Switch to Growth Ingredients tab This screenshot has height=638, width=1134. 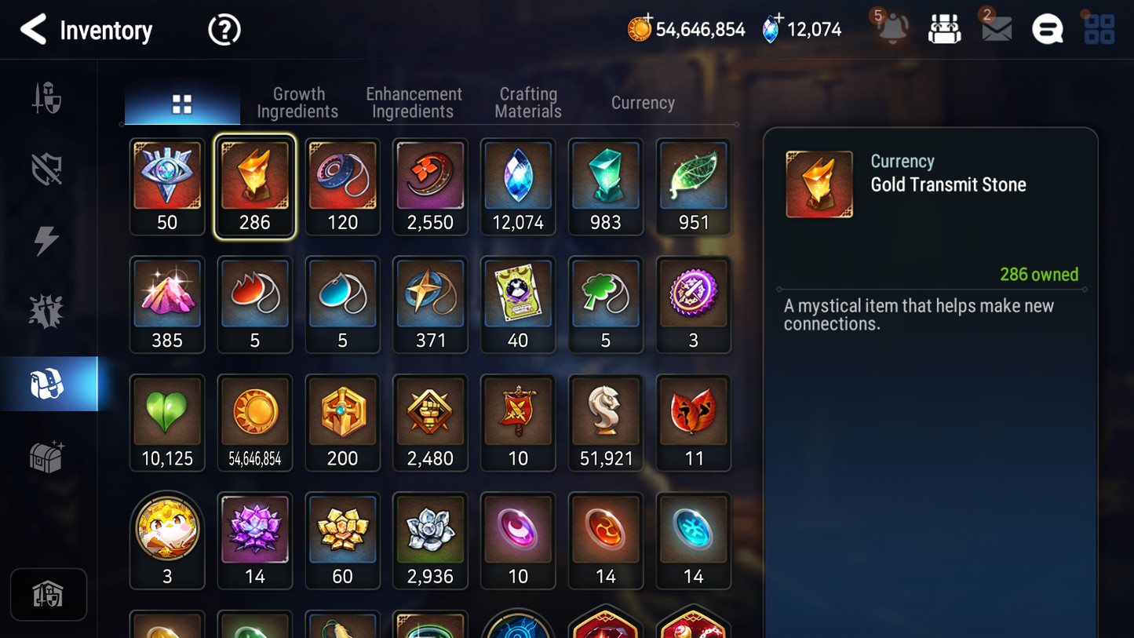[297, 103]
